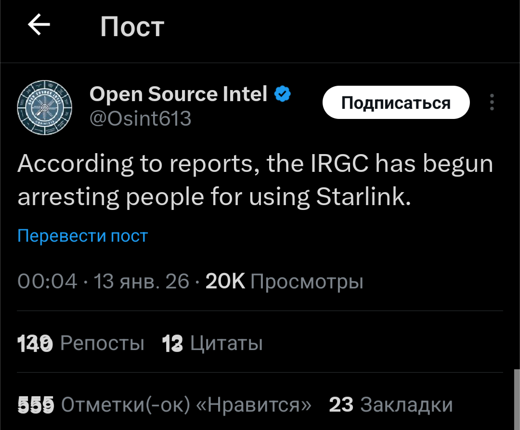The height and width of the screenshot is (430, 520).
Task: Click the 23 Закладки bookmarks count
Action: [391, 404]
